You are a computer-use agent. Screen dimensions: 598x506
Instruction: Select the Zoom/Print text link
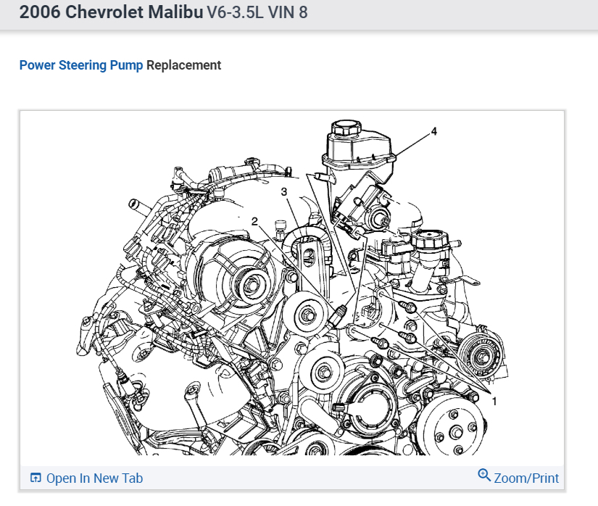tap(526, 478)
